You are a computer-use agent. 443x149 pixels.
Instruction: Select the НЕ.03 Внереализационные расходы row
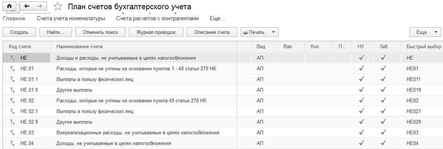tap(138, 132)
